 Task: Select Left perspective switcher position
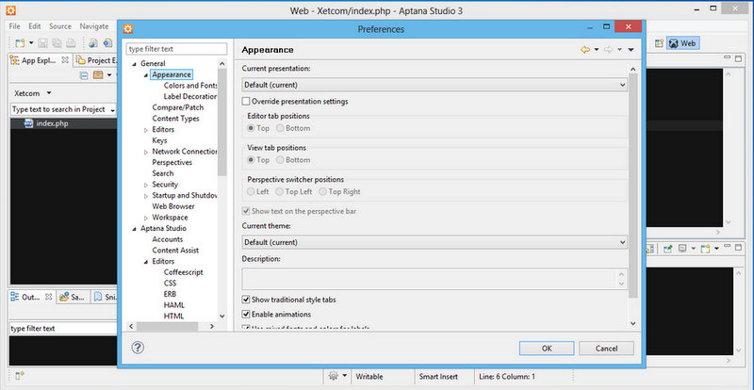[x=251, y=192]
